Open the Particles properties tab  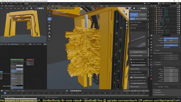[151, 65]
